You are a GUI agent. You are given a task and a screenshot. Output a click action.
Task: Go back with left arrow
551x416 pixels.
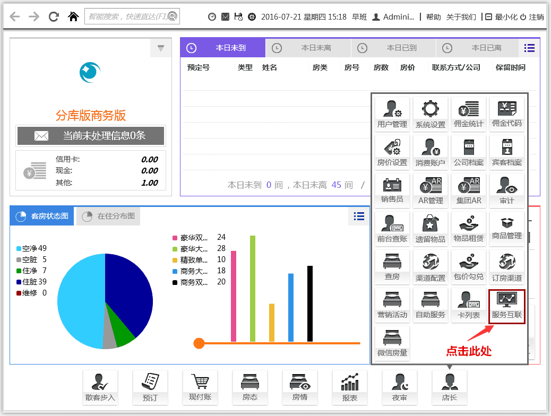coord(14,16)
